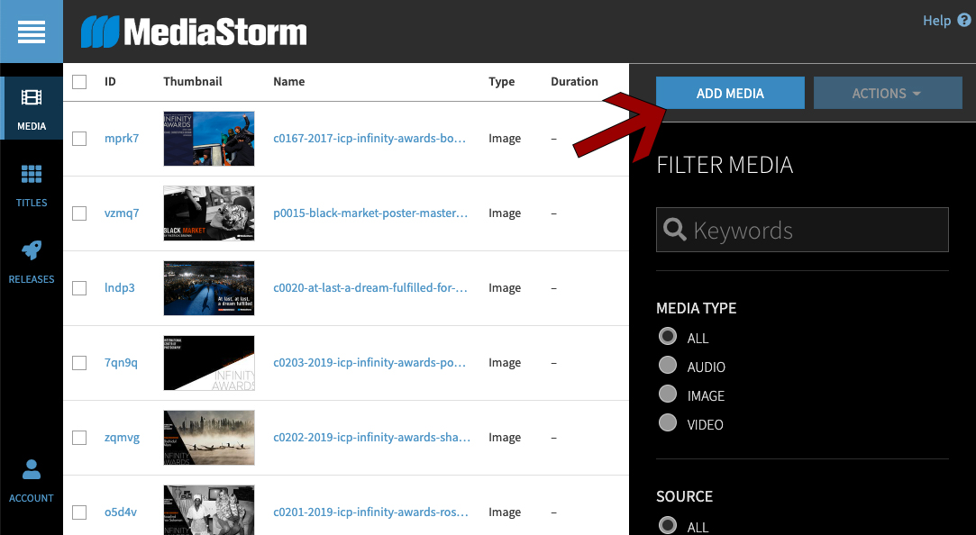Select the VIDEO media type radio
This screenshot has width=976, height=535.
[x=668, y=423]
